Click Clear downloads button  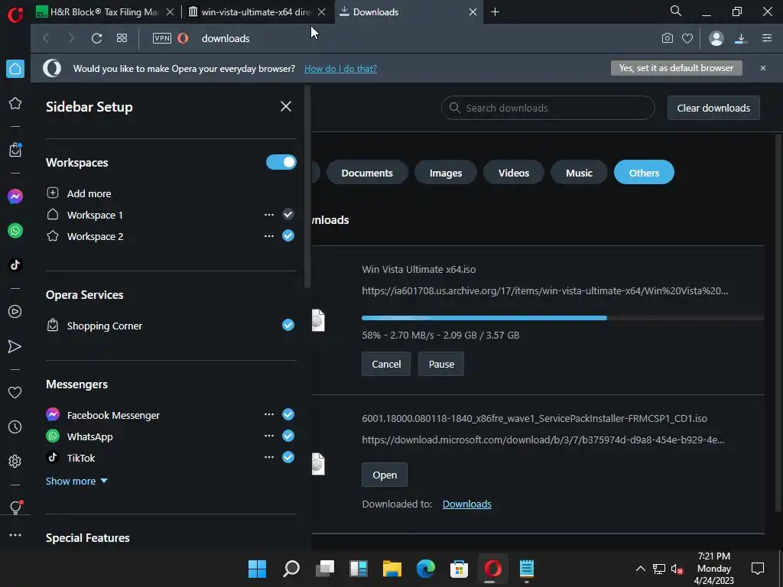(713, 108)
